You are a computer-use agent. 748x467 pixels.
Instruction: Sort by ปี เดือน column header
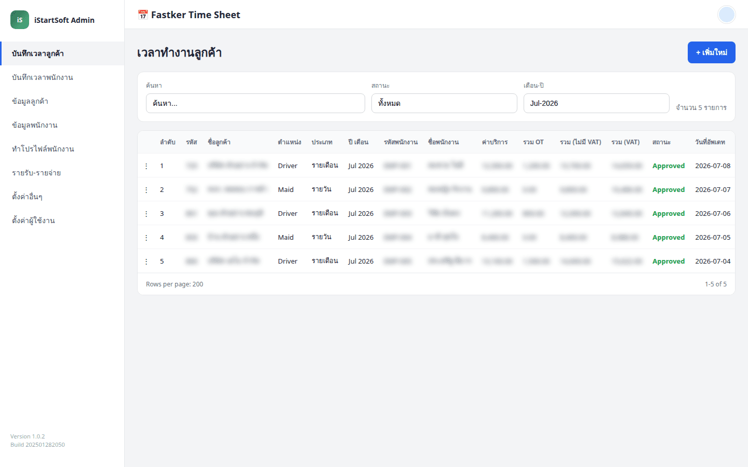pyautogui.click(x=358, y=142)
